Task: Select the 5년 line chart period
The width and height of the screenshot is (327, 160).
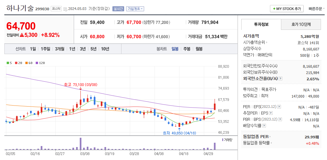Action: [x=93, y=49]
